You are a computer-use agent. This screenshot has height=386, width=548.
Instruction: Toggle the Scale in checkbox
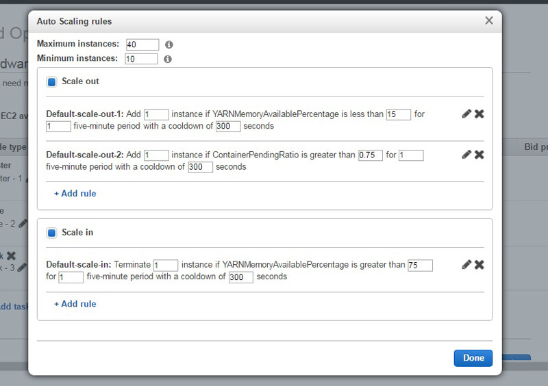52,233
